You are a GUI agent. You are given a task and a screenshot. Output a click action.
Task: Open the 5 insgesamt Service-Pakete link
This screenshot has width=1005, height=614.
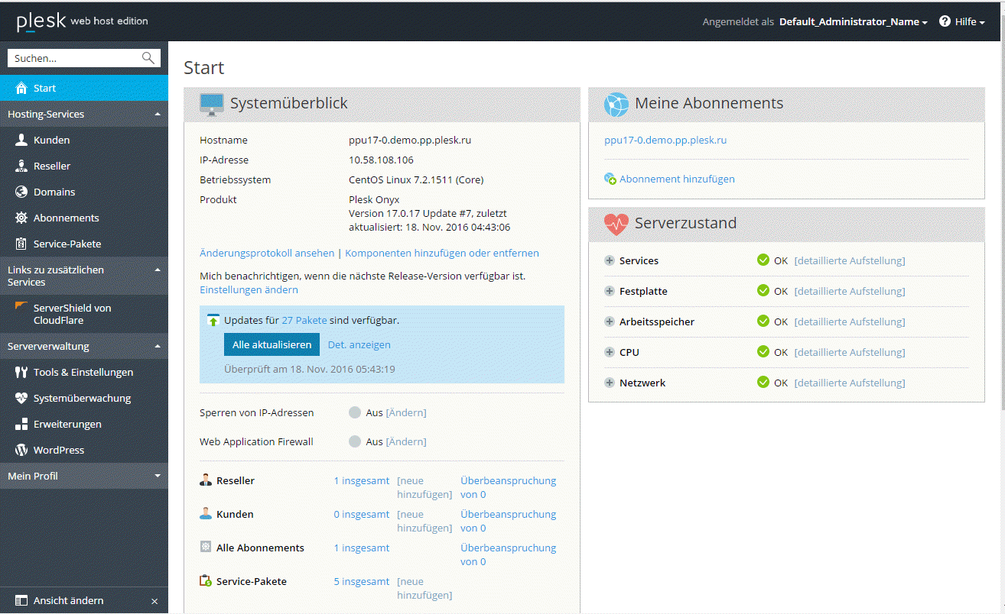362,581
